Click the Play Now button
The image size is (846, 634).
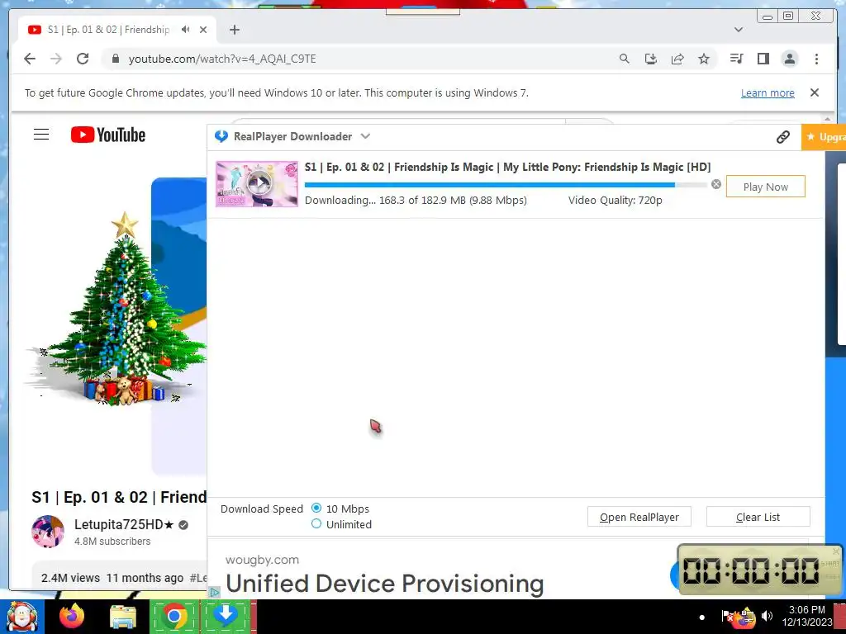[765, 187]
